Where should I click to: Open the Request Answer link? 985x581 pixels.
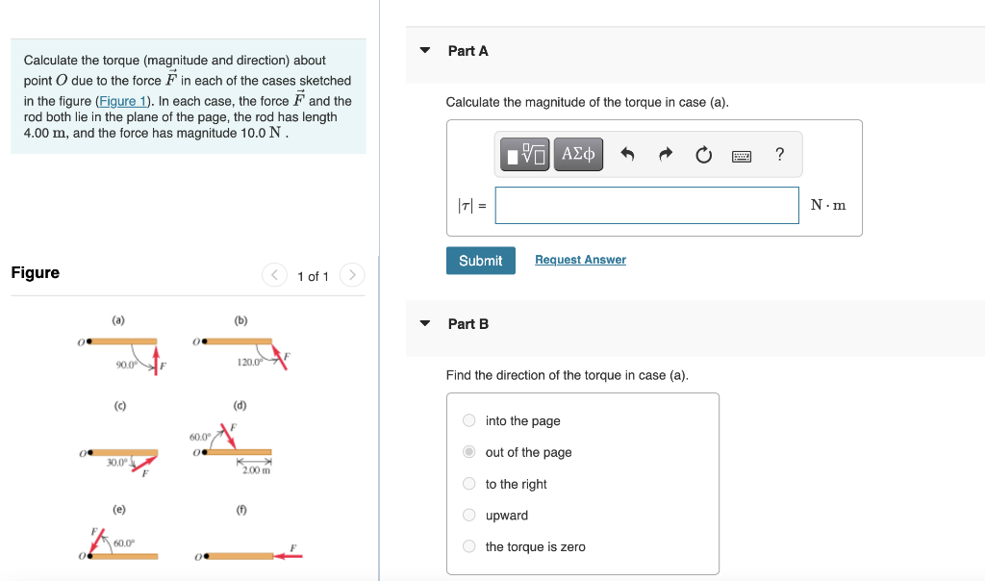click(580, 259)
